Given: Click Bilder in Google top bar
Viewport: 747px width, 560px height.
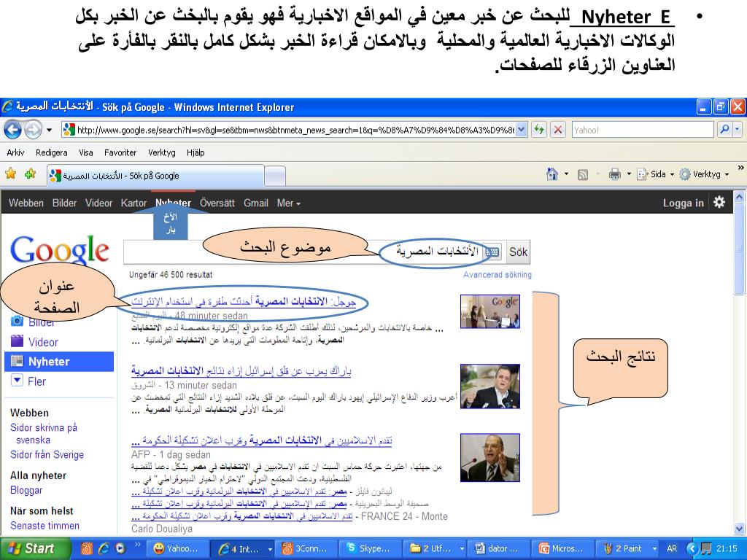Looking at the screenshot, I should [x=64, y=203].
